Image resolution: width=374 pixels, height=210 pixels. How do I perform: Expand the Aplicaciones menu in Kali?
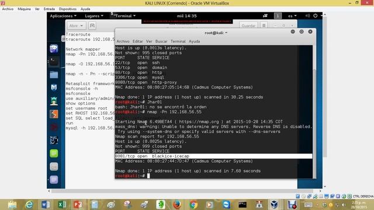click(63, 16)
